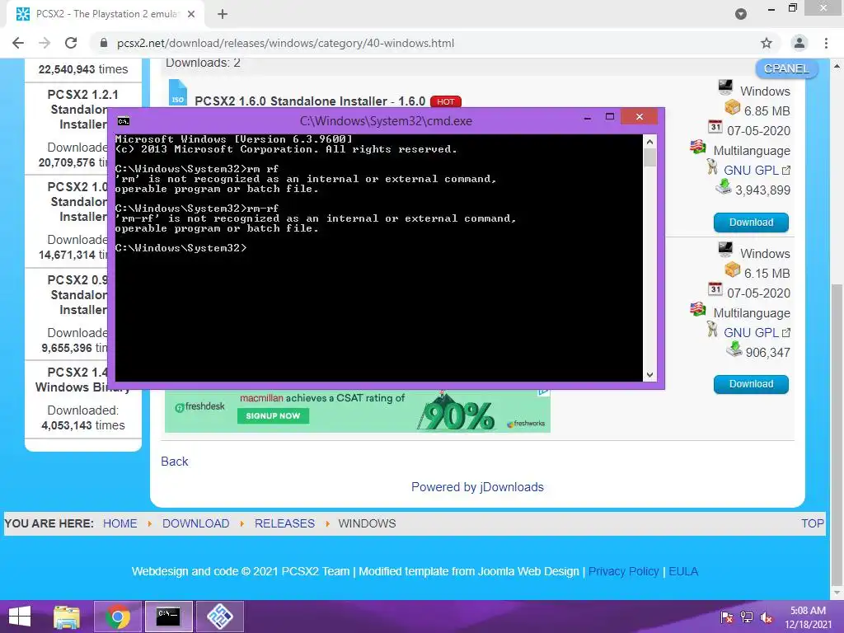Click the freshdesk advertisement banner
The width and height of the screenshot is (844, 633).
pos(358,410)
